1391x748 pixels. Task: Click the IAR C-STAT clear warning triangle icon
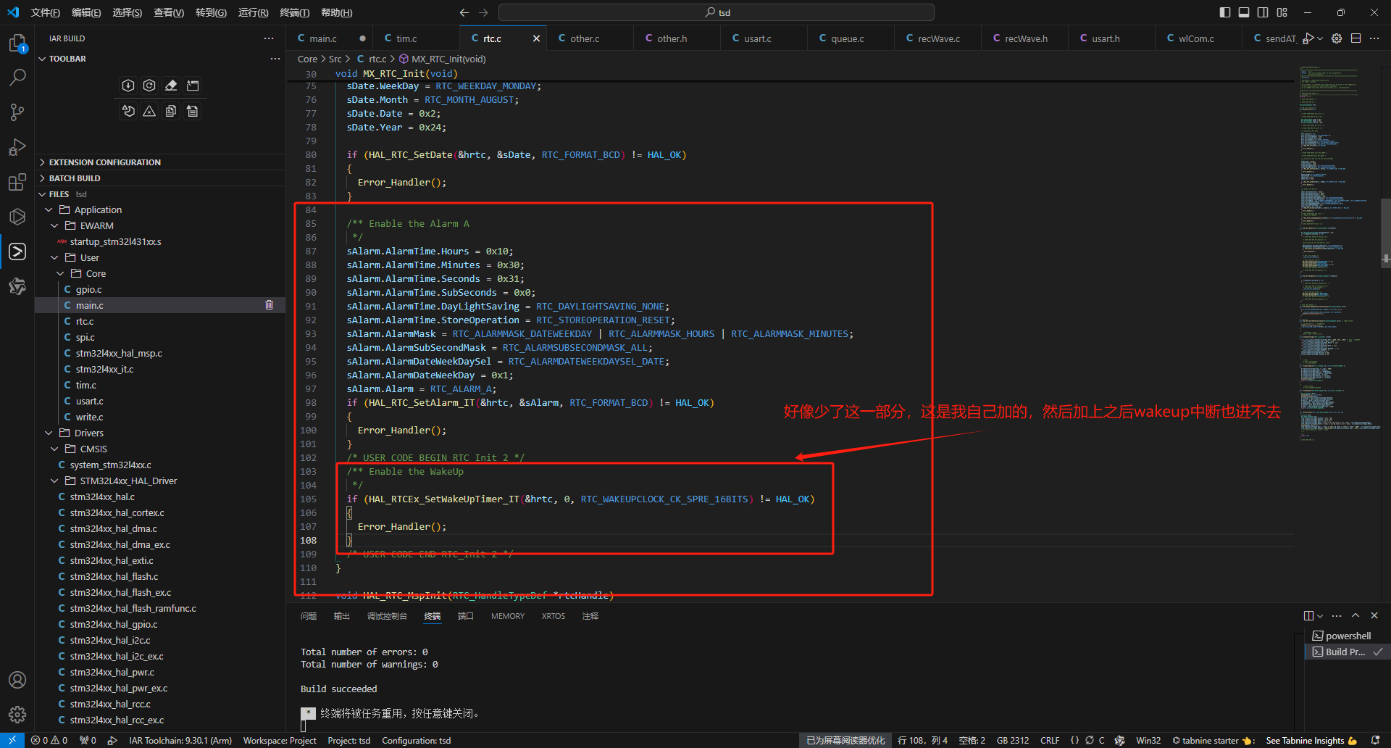[x=149, y=111]
